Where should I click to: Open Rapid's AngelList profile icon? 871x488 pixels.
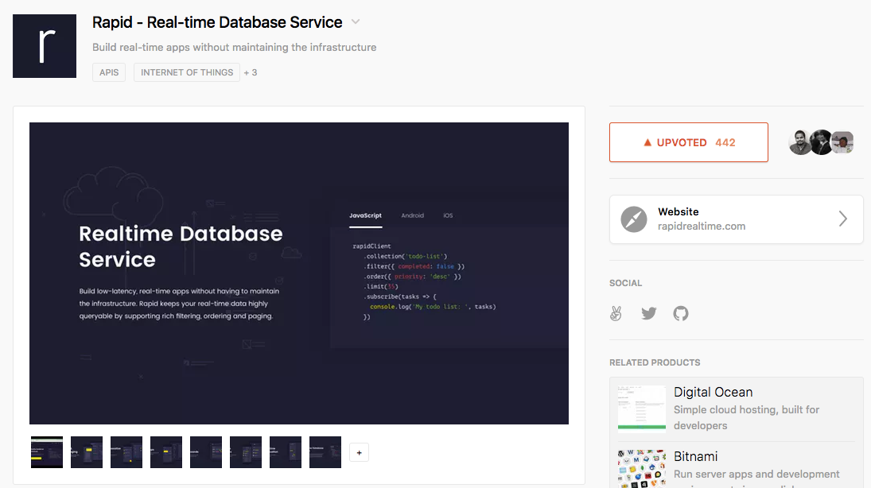pyautogui.click(x=616, y=313)
